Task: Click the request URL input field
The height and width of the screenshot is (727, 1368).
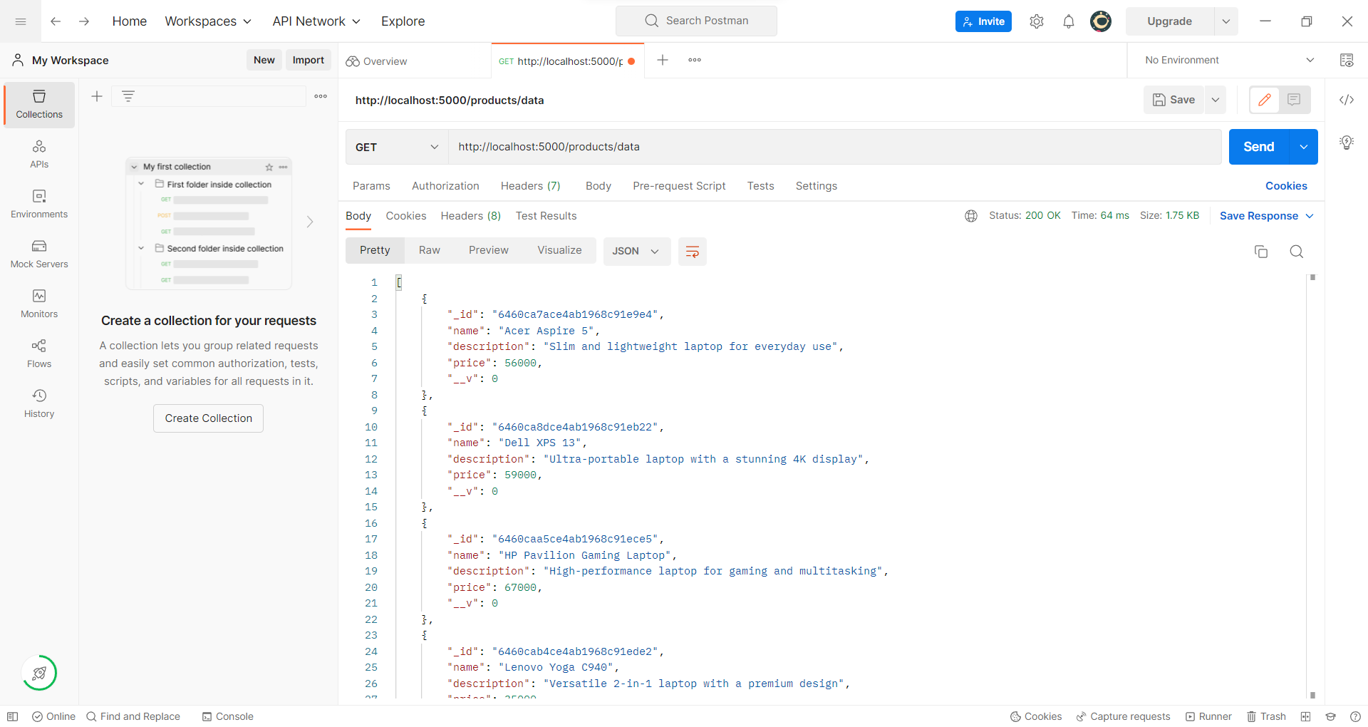Action: pos(835,147)
